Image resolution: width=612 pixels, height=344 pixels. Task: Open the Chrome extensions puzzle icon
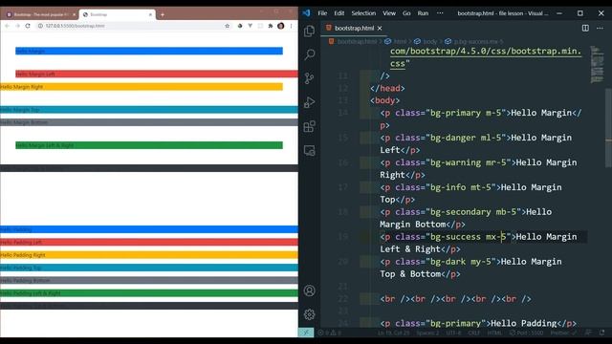(270, 26)
